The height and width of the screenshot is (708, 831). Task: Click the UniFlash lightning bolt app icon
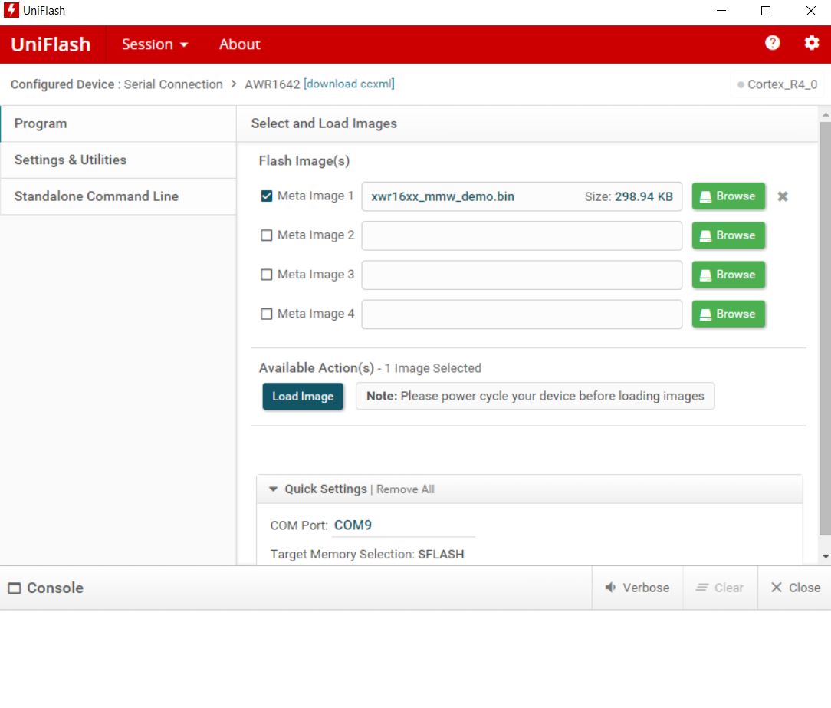coord(11,10)
